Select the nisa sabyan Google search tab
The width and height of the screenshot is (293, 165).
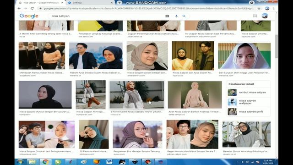pos(41,3)
